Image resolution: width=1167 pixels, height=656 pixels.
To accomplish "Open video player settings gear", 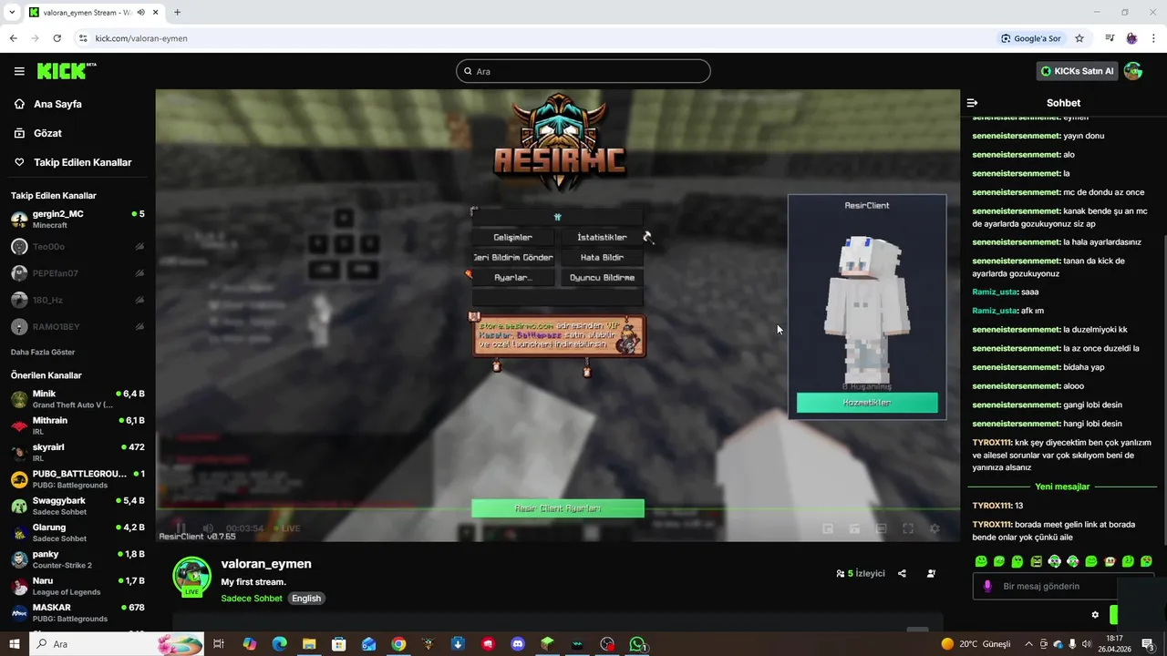I will pos(935,528).
